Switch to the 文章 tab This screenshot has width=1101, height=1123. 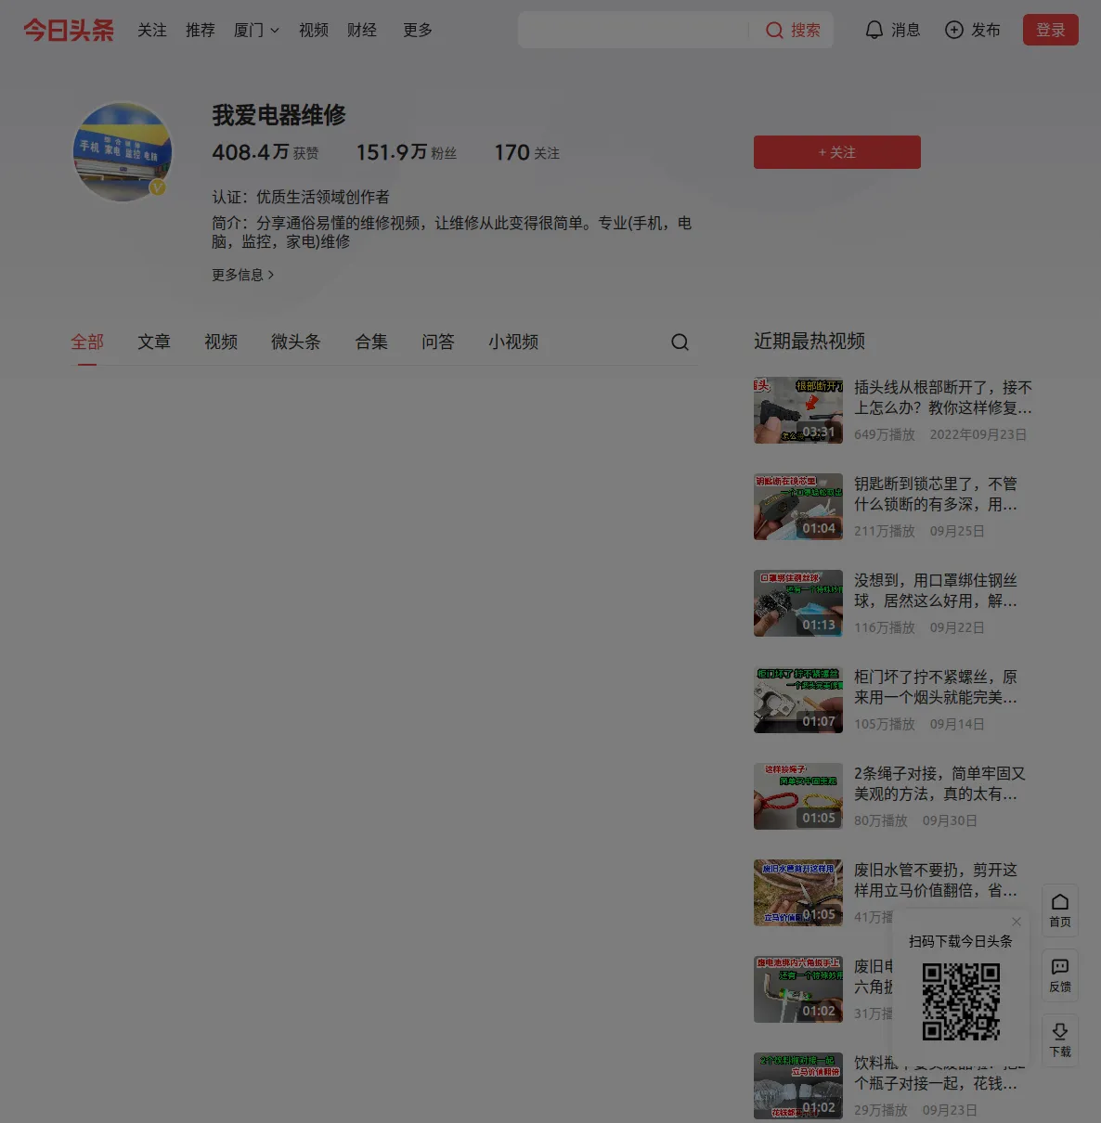[154, 342]
